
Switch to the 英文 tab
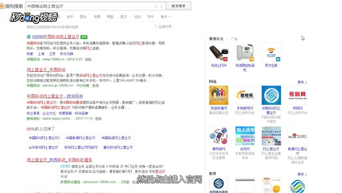coord(124,17)
